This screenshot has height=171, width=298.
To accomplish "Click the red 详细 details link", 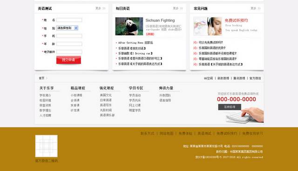I will (150, 34).
